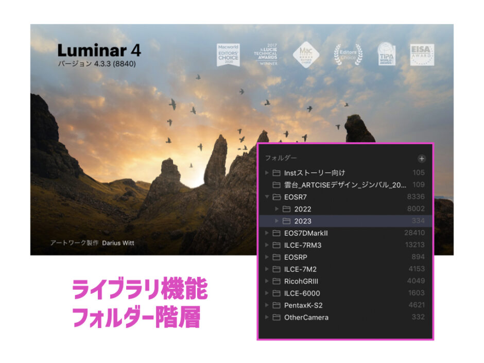
Task: Click the plus button to add folder
Action: coord(421,159)
